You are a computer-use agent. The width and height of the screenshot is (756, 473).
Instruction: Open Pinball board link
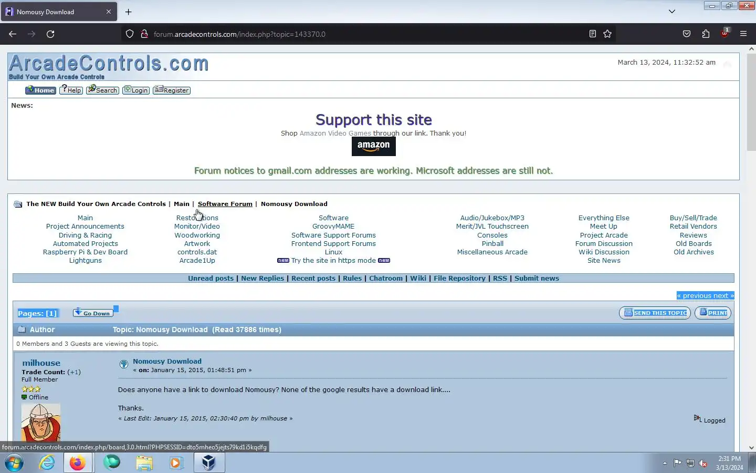point(492,243)
